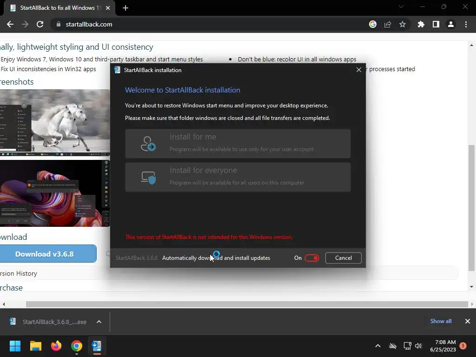Open notification badge showing 3
Viewport: 476px width, 357px height.
463,346
